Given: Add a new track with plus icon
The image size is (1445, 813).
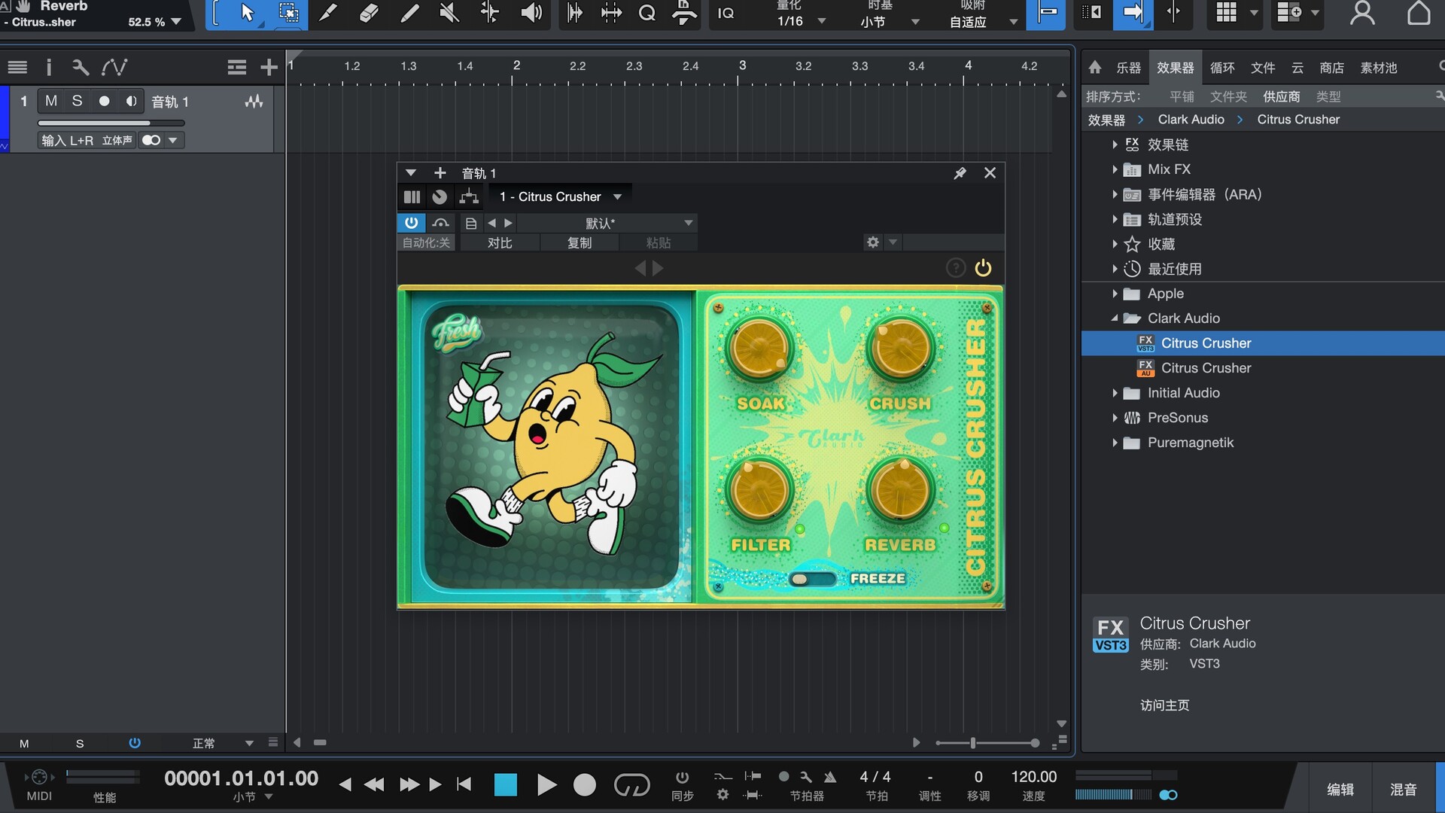Looking at the screenshot, I should pyautogui.click(x=269, y=68).
